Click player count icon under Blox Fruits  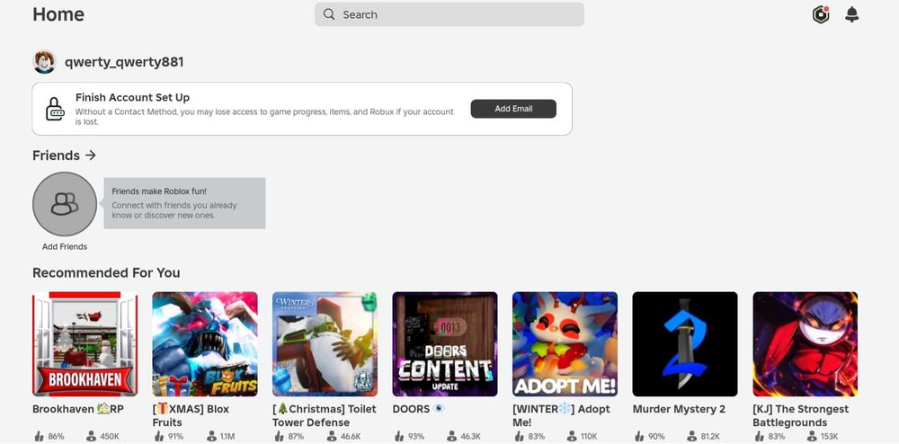(x=211, y=437)
